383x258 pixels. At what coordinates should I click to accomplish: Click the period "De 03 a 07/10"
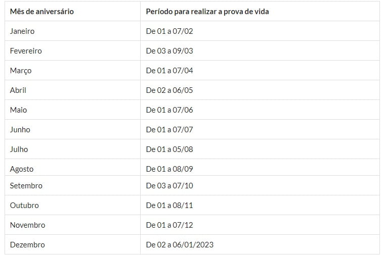pyautogui.click(x=169, y=185)
